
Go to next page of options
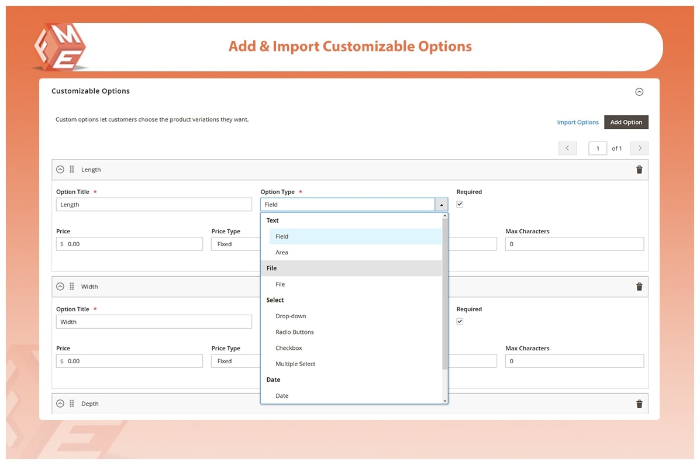click(639, 149)
